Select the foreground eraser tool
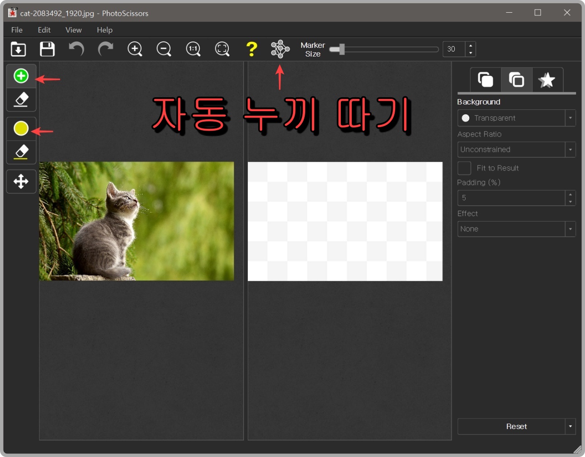Screen dimensions: 585x457 [21, 100]
